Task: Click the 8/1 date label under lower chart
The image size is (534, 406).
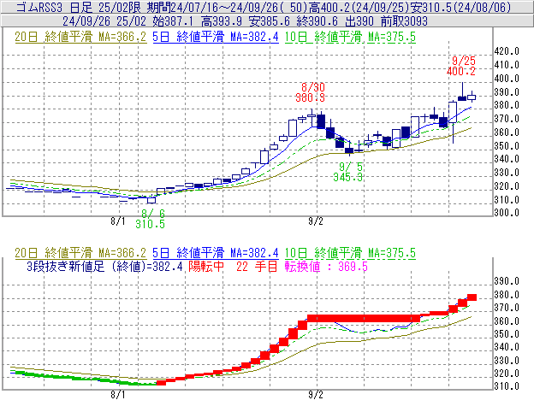Action: tap(118, 395)
